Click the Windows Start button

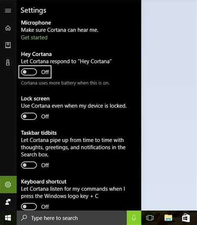[8, 218]
